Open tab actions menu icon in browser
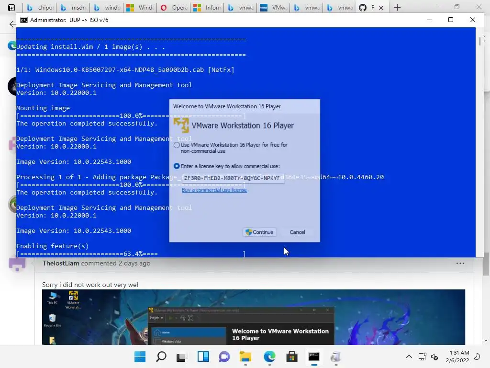The image size is (490, 368). click(11, 8)
